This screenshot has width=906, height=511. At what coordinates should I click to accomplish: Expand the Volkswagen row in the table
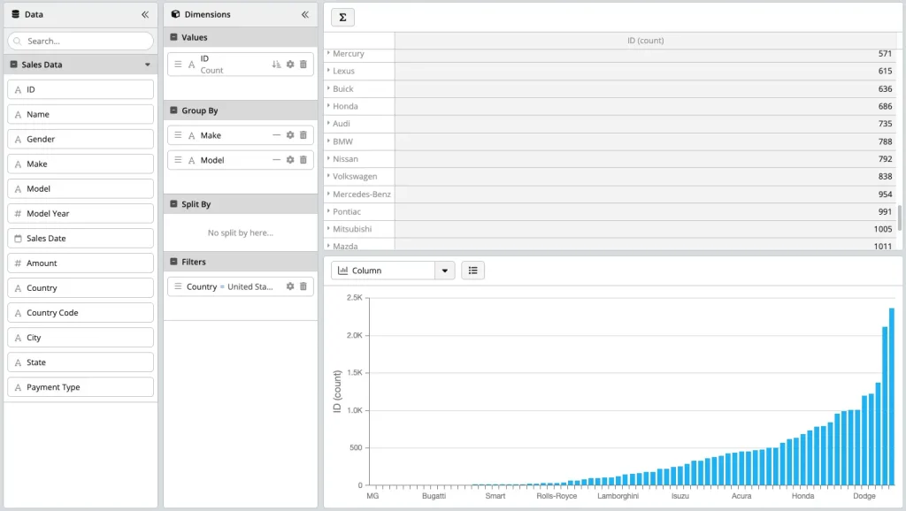pyautogui.click(x=329, y=176)
